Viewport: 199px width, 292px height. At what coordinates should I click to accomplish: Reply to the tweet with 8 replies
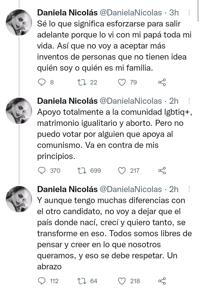(41, 82)
